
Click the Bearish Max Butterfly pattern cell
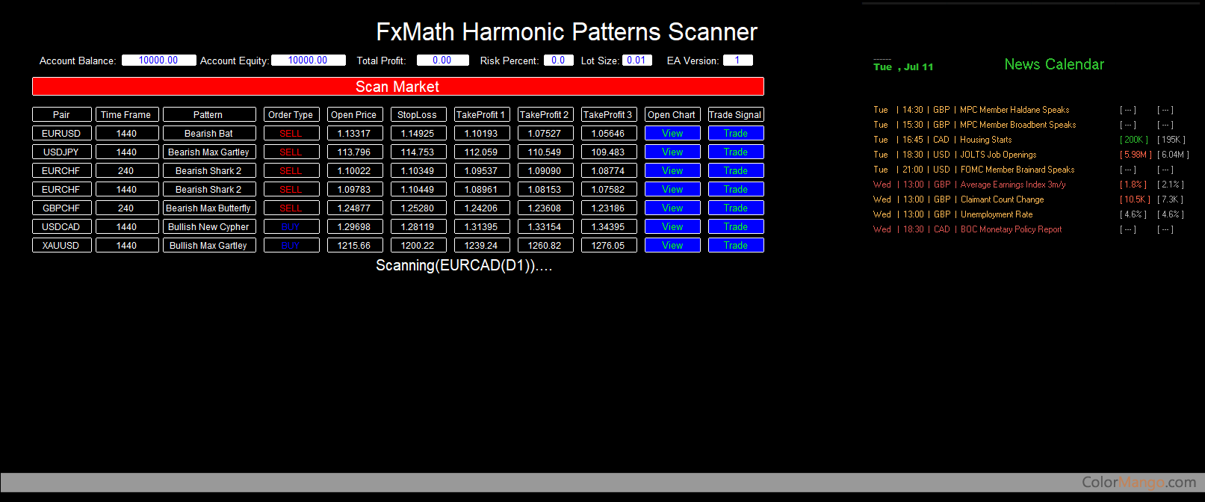[x=208, y=208]
